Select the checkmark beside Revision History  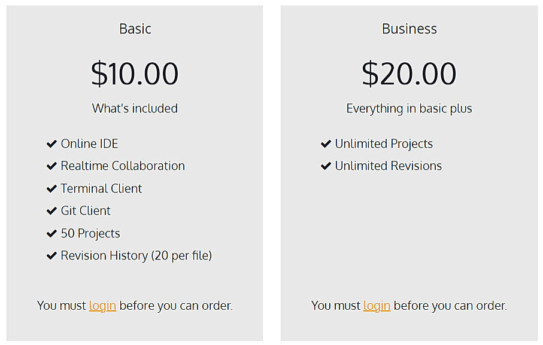coord(51,255)
